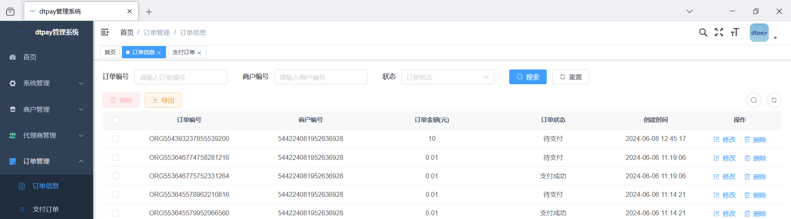This screenshot has width=791, height=219.
Task: Open a new browser tab with plus
Action: coord(149,12)
